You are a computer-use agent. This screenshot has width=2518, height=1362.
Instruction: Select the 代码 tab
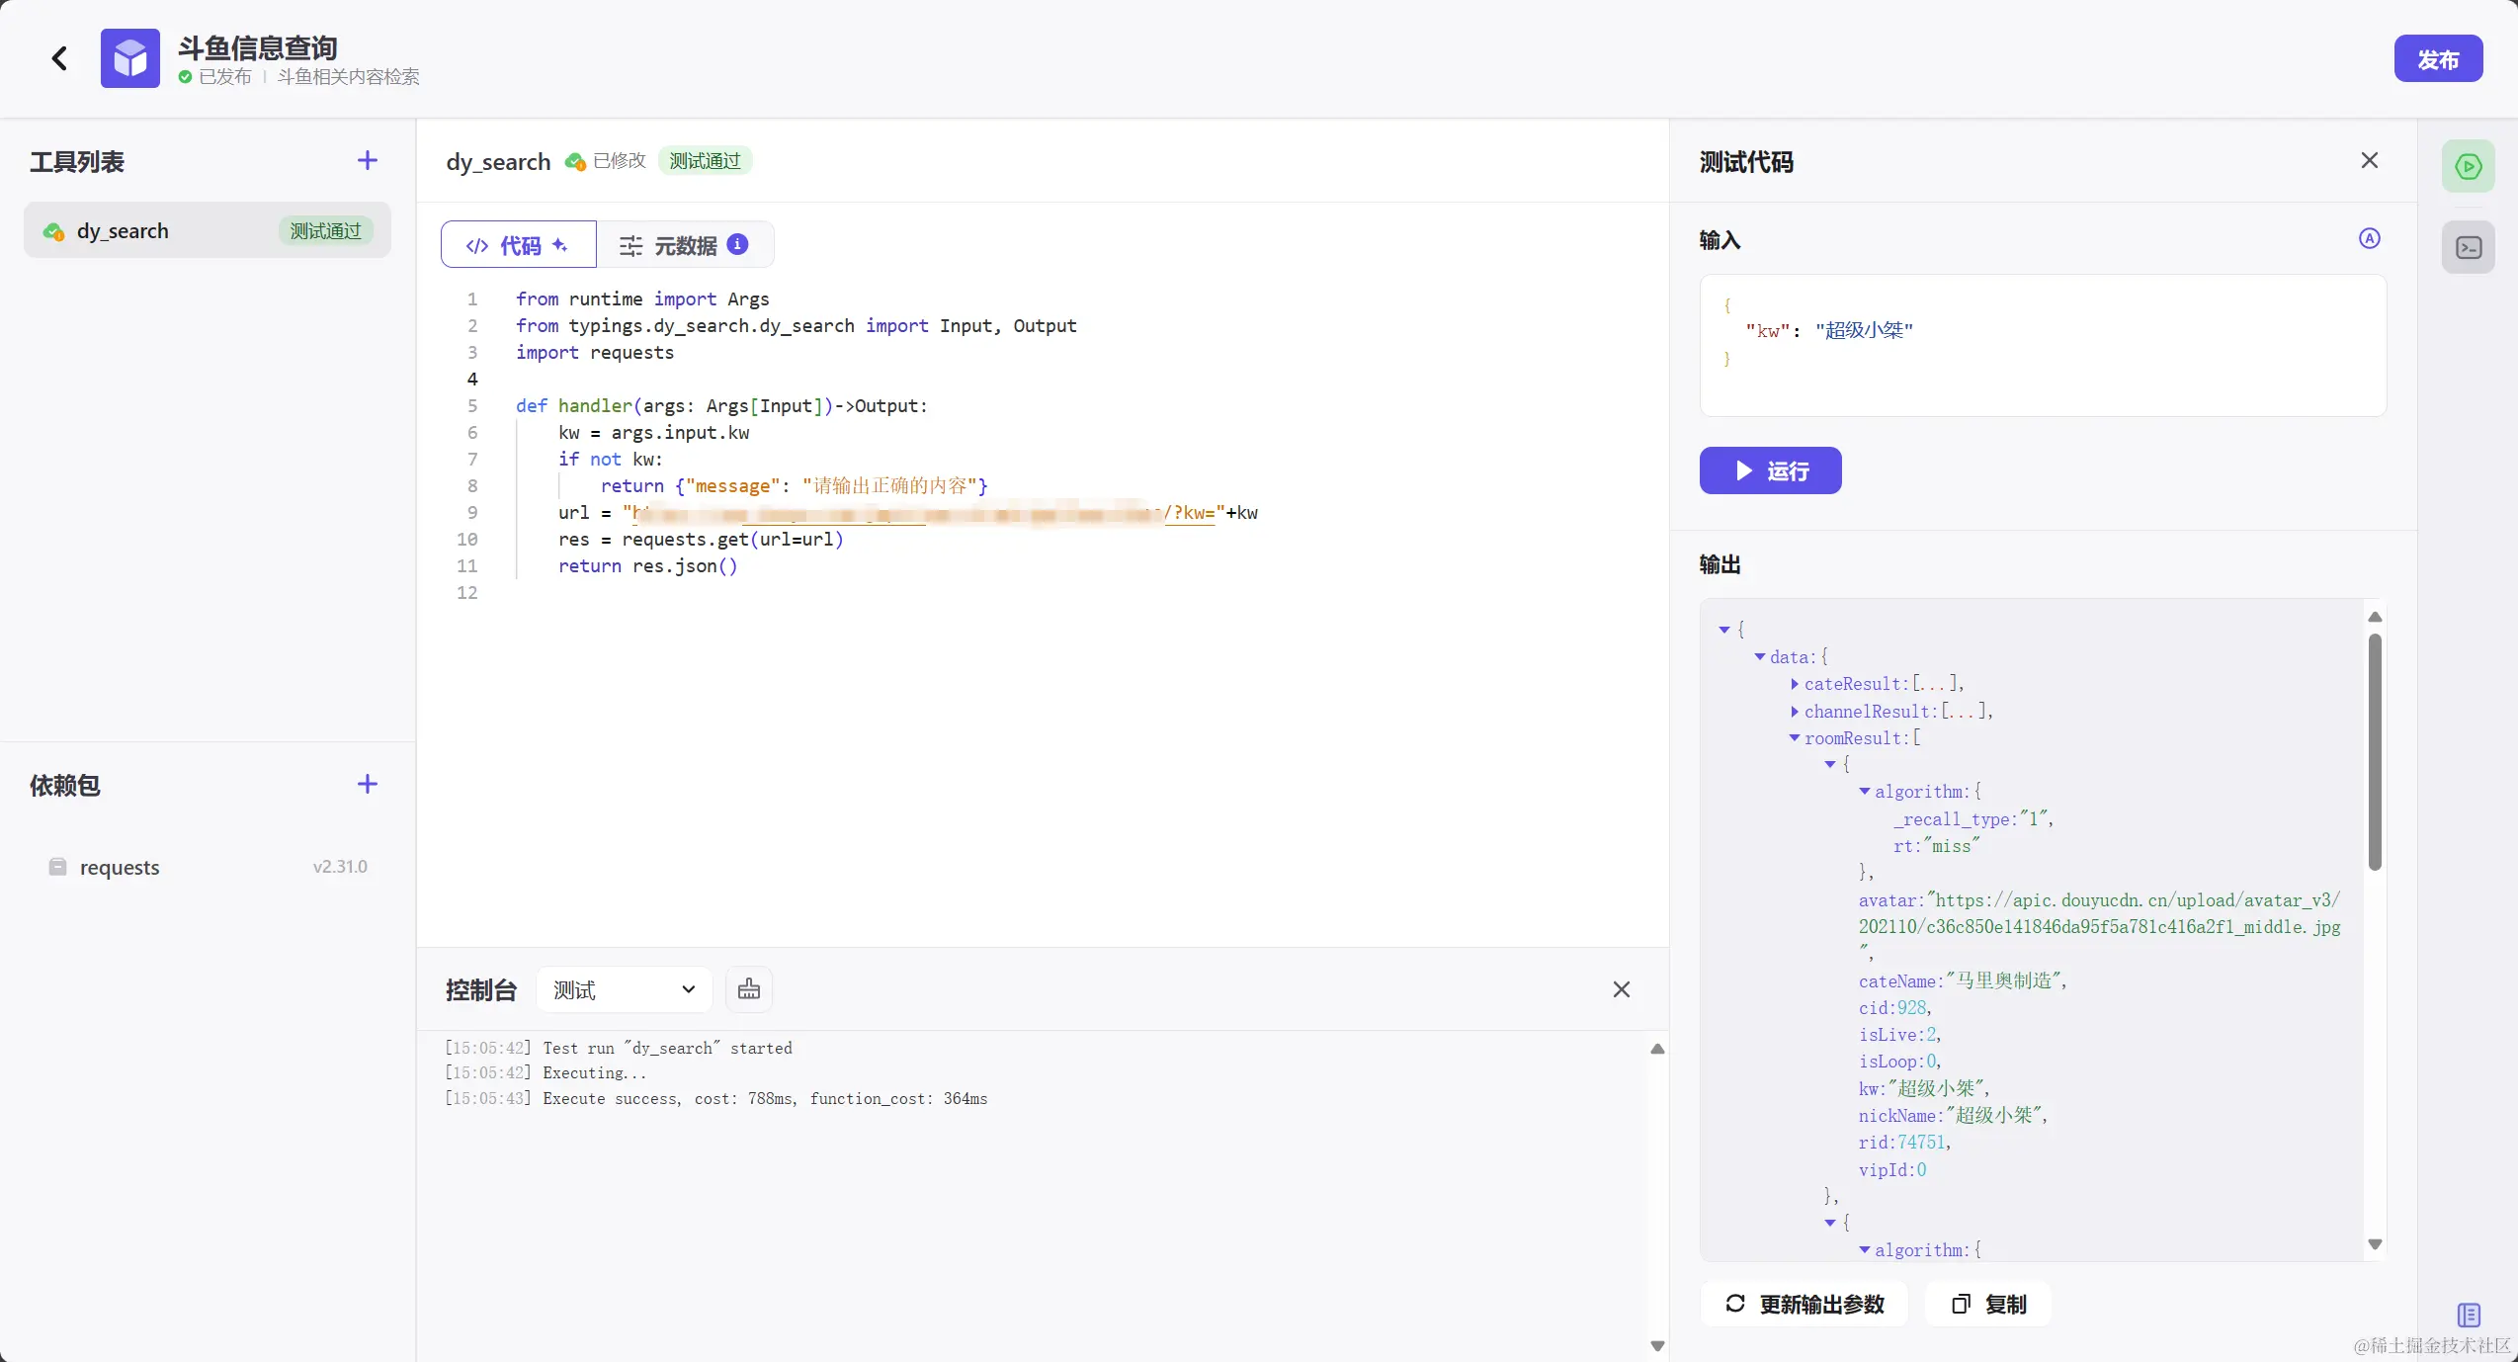point(518,245)
